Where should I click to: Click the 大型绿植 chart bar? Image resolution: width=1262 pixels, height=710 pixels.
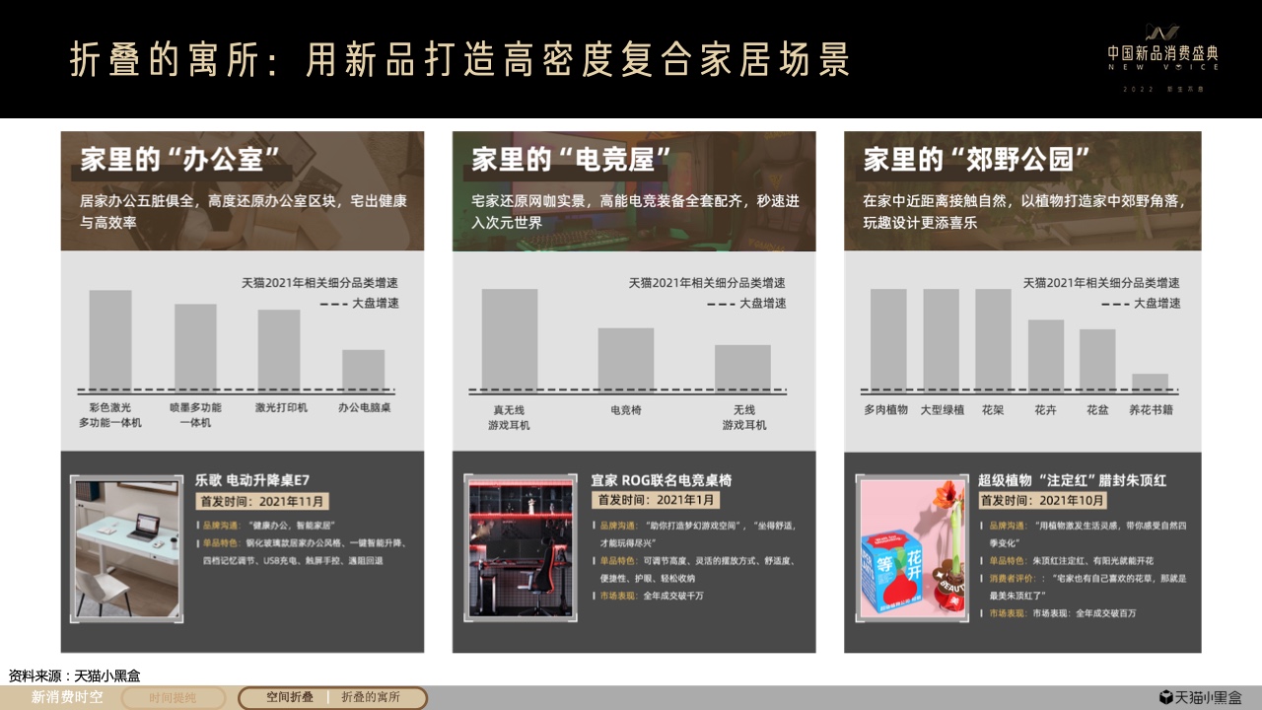941,339
